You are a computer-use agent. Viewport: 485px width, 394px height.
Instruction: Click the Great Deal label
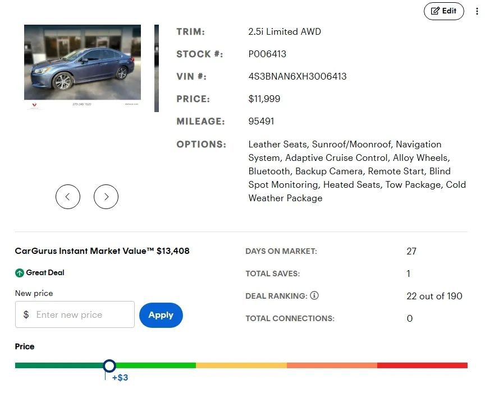click(x=44, y=273)
